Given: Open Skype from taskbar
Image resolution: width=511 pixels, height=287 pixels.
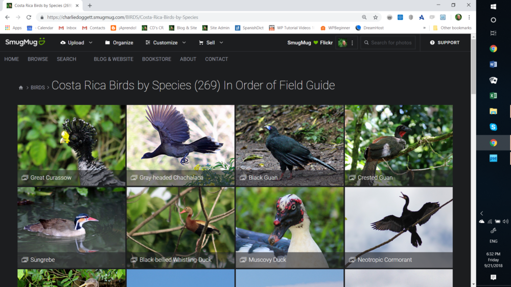Looking at the screenshot, I should tap(493, 127).
